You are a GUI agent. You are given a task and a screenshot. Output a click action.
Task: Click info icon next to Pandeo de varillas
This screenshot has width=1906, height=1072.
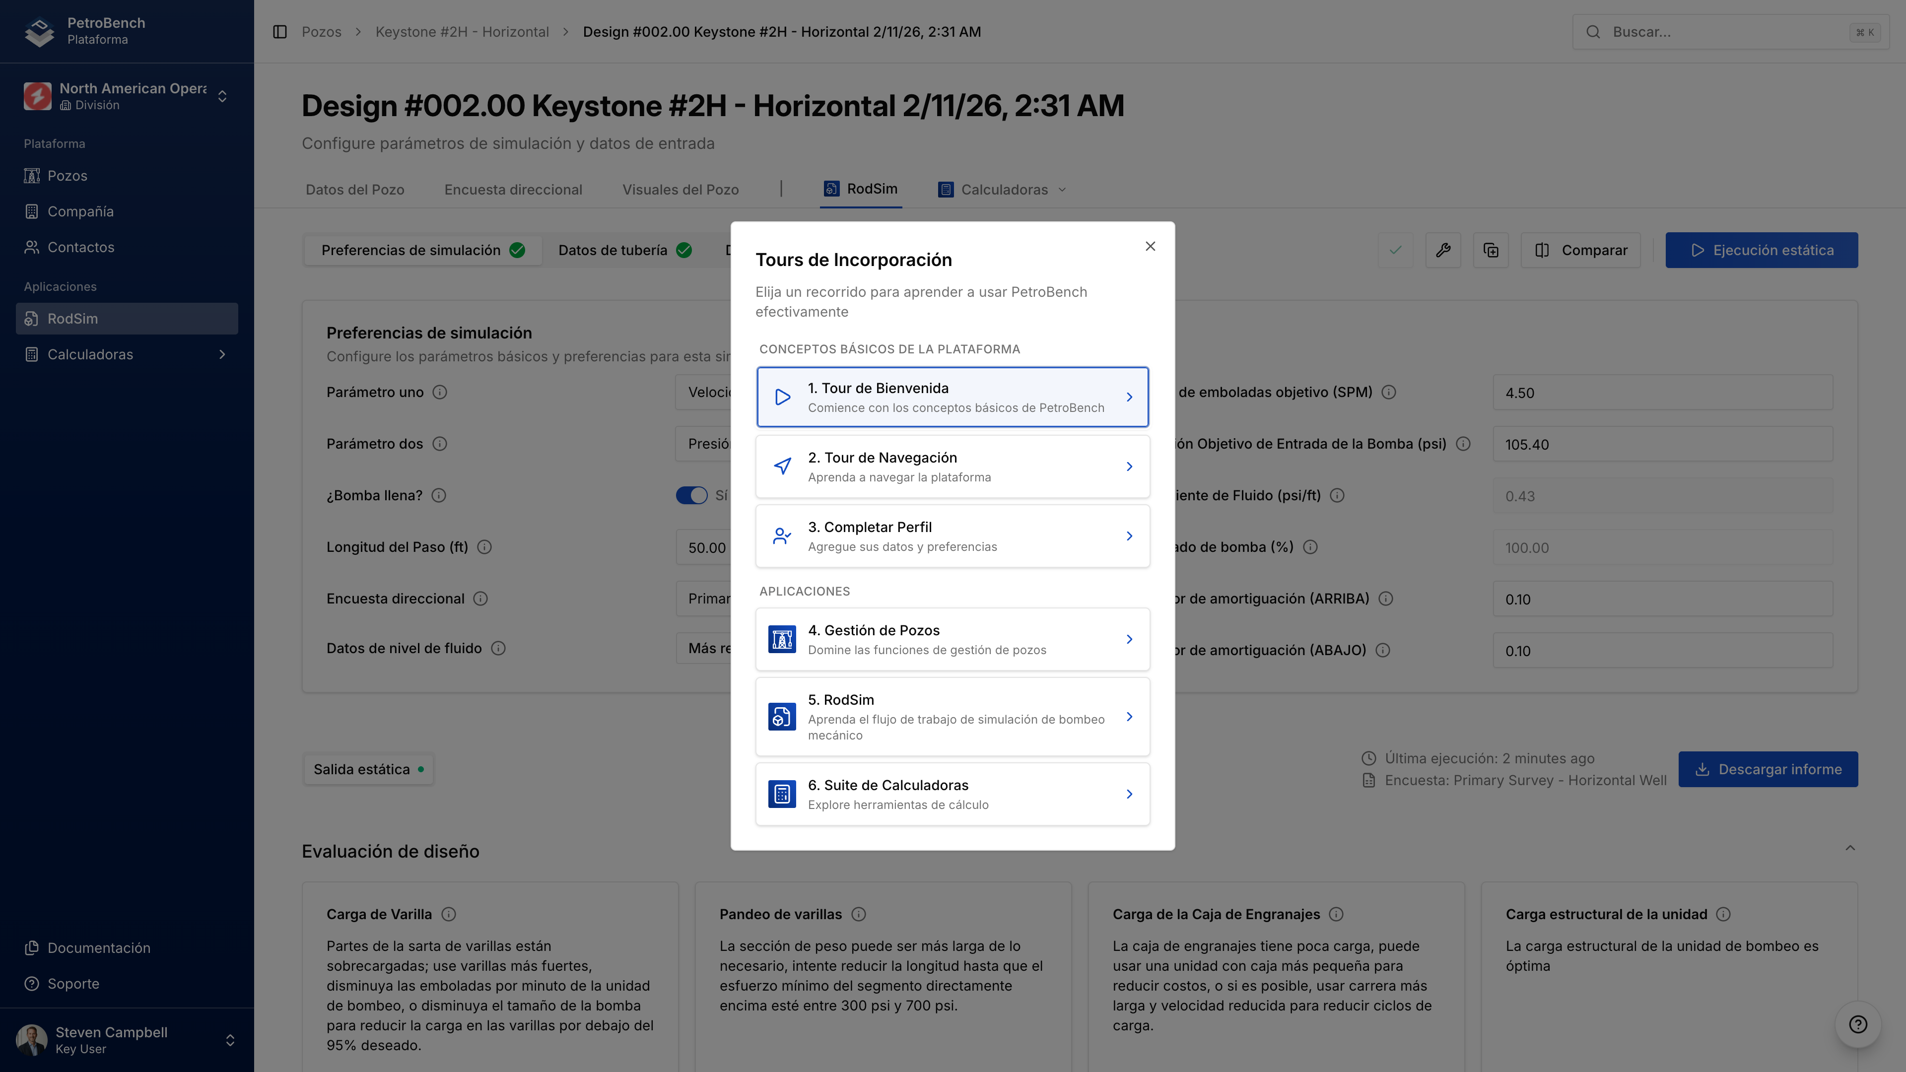858,914
